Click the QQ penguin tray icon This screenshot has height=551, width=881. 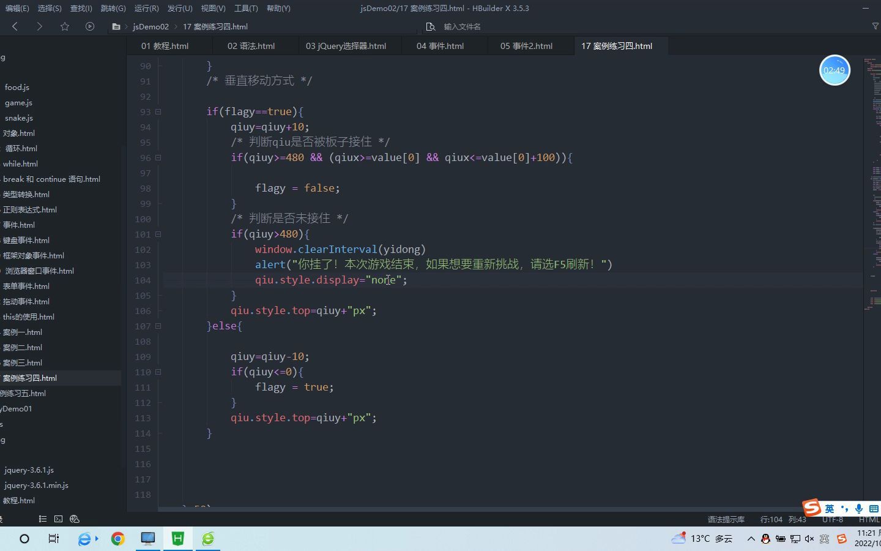[765, 539]
